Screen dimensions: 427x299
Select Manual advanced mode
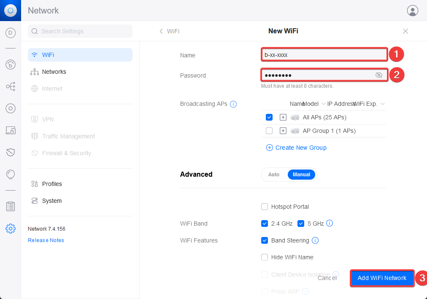301,175
